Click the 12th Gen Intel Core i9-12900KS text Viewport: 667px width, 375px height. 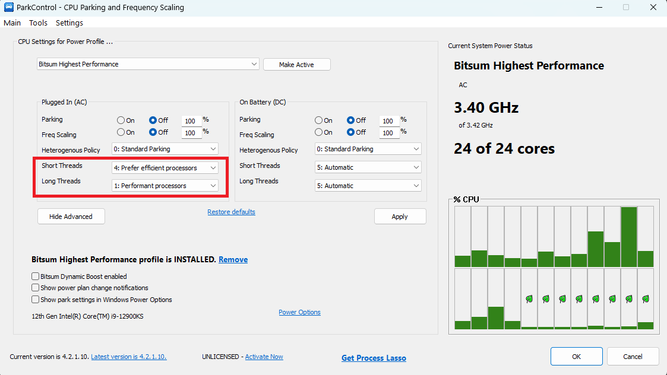click(88, 316)
